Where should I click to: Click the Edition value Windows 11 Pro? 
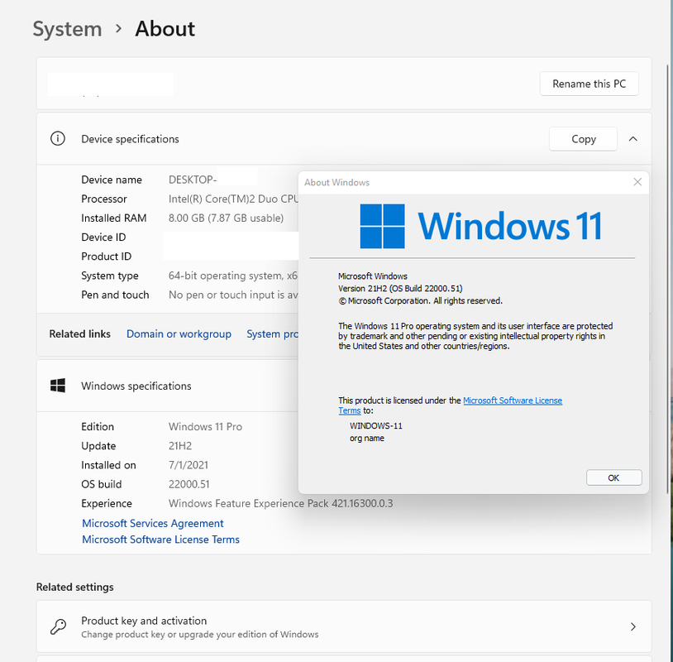(x=205, y=427)
